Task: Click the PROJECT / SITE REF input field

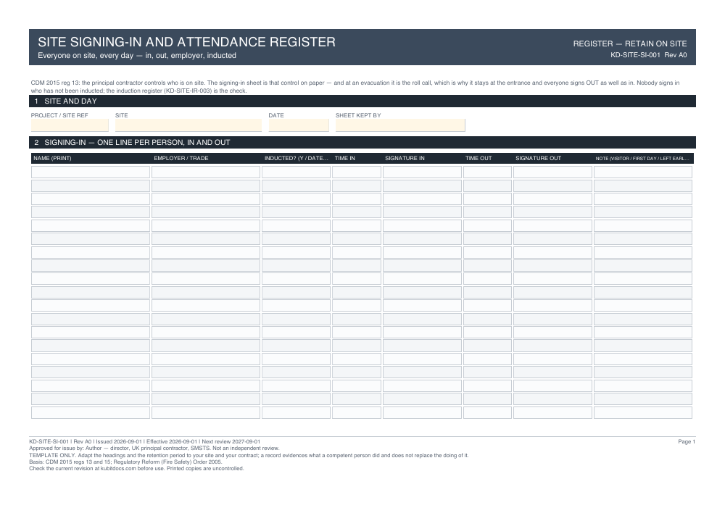Action: 70,125
